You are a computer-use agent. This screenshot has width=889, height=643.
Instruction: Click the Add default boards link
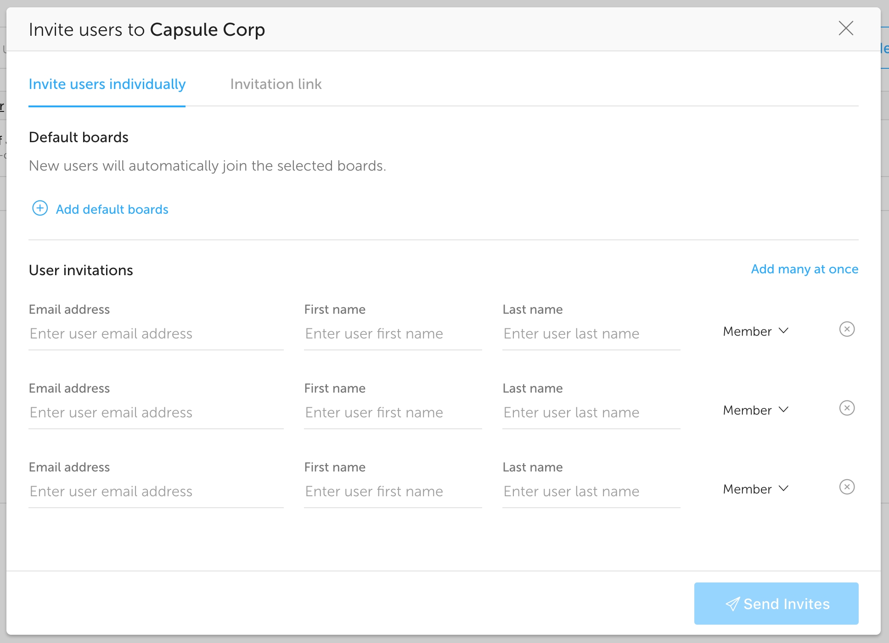112,210
